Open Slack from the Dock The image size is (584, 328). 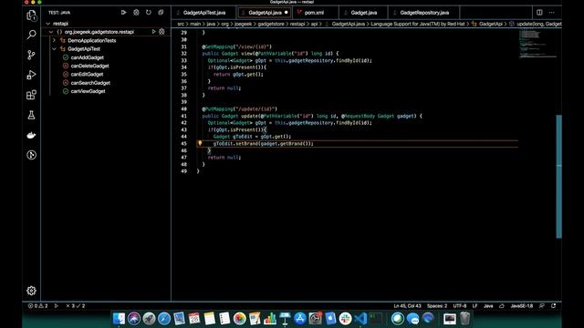point(345,318)
